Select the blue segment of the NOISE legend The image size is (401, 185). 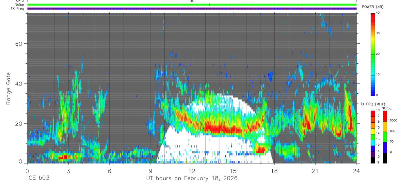pos(384,147)
